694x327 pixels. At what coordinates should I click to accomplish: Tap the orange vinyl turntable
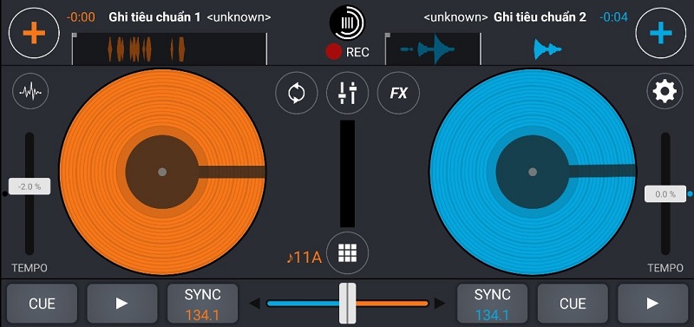click(x=162, y=172)
